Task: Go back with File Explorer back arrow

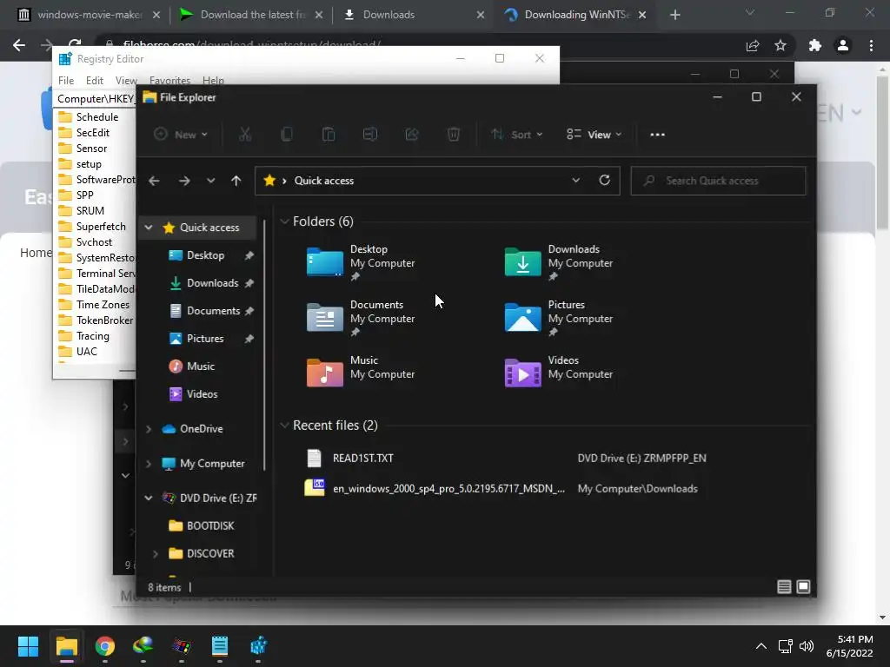Action: coord(154,181)
